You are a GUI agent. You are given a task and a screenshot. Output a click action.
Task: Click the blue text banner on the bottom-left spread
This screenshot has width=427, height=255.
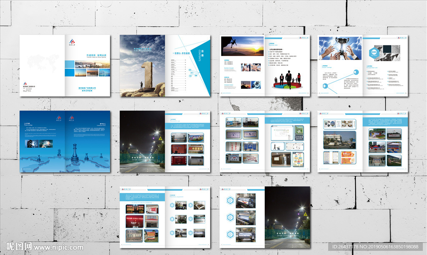pyautogui.click(x=142, y=197)
